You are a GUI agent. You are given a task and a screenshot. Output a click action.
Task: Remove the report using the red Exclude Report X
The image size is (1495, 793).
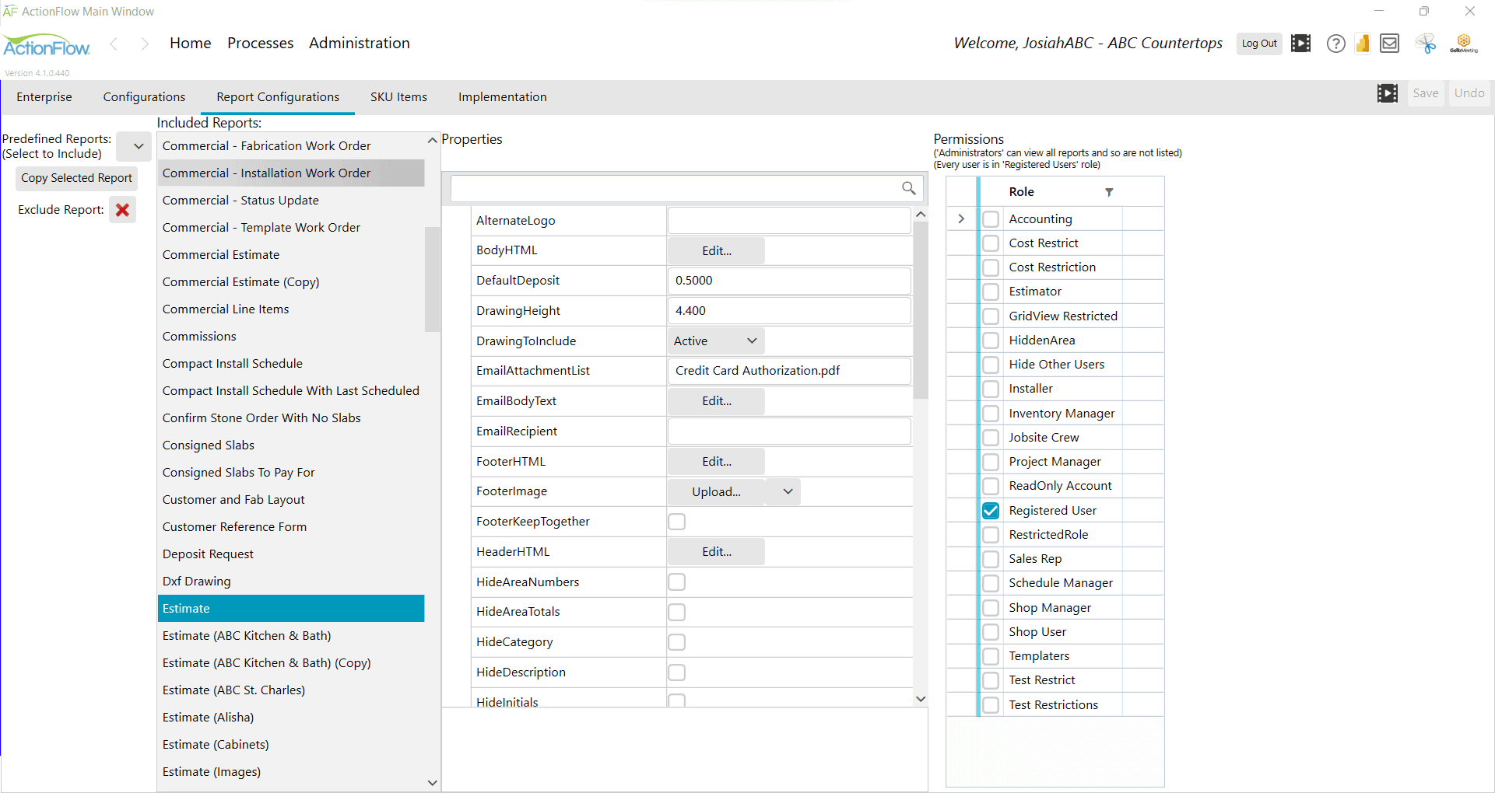[122, 209]
